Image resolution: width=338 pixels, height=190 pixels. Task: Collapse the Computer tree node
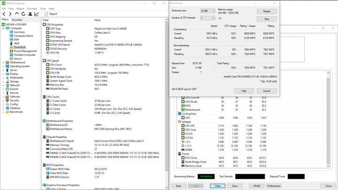(x=3, y=28)
